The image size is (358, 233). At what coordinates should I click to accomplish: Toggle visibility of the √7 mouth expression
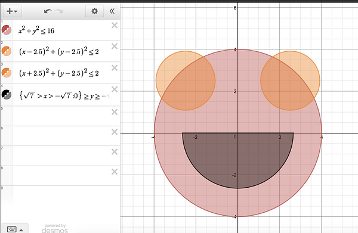(x=7, y=94)
